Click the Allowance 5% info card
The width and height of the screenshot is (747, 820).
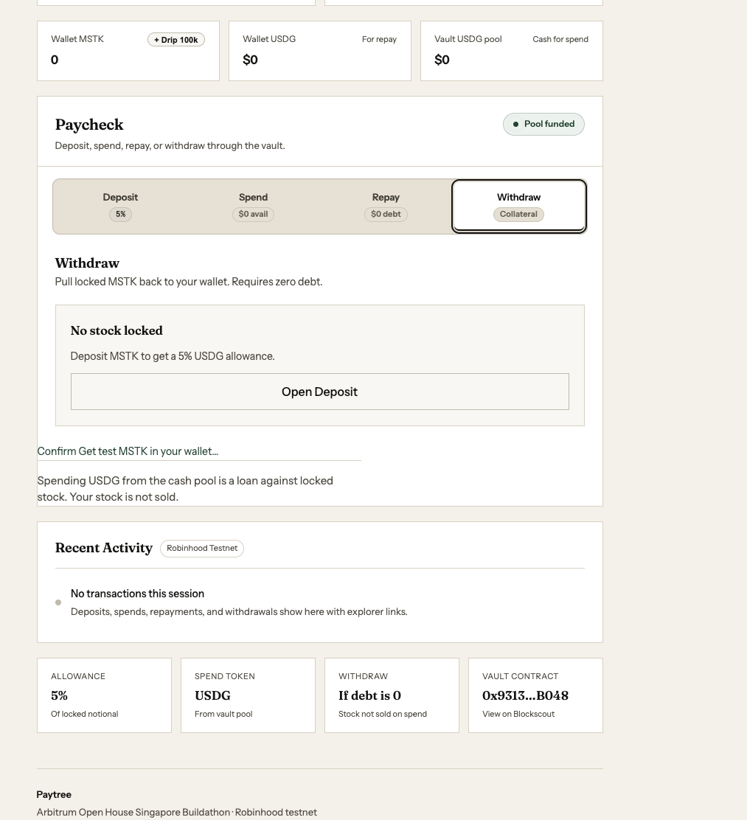click(x=104, y=695)
